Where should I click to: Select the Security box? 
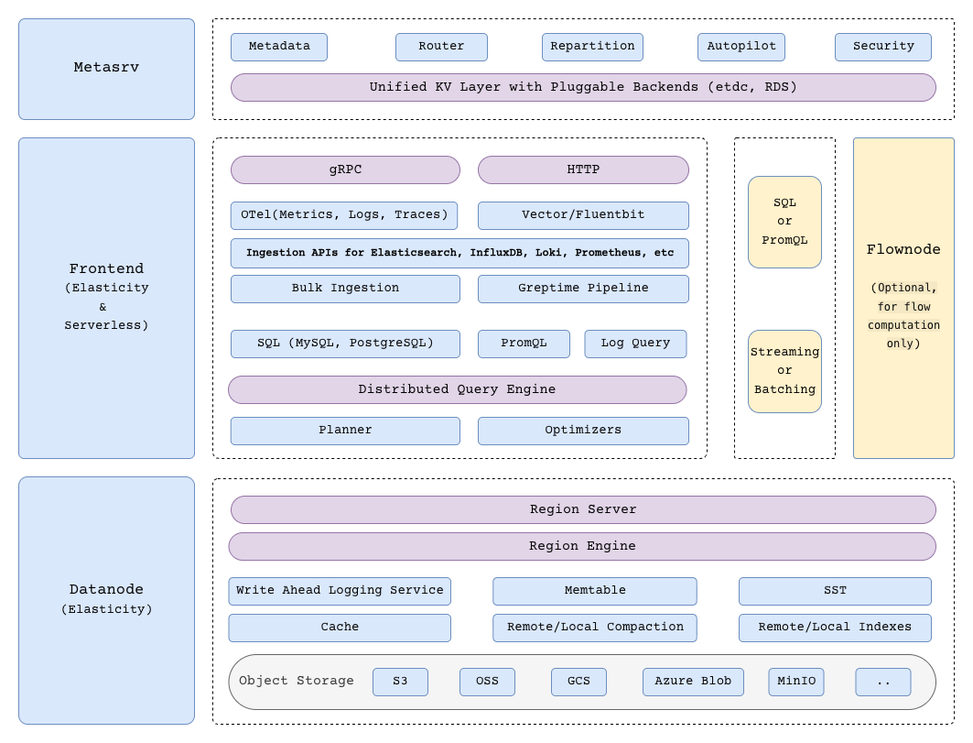883,47
